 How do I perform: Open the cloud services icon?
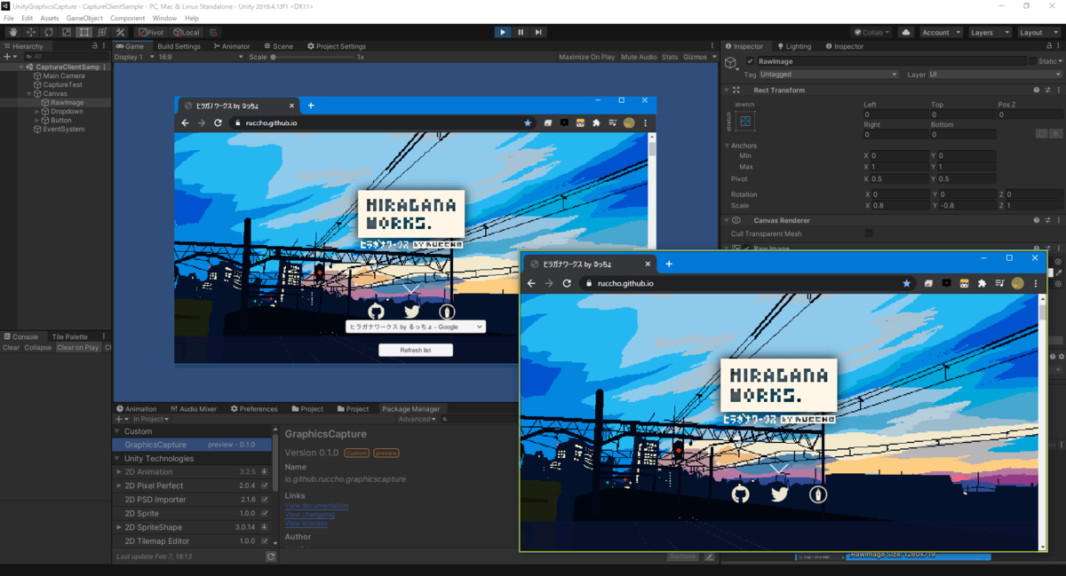tap(906, 32)
